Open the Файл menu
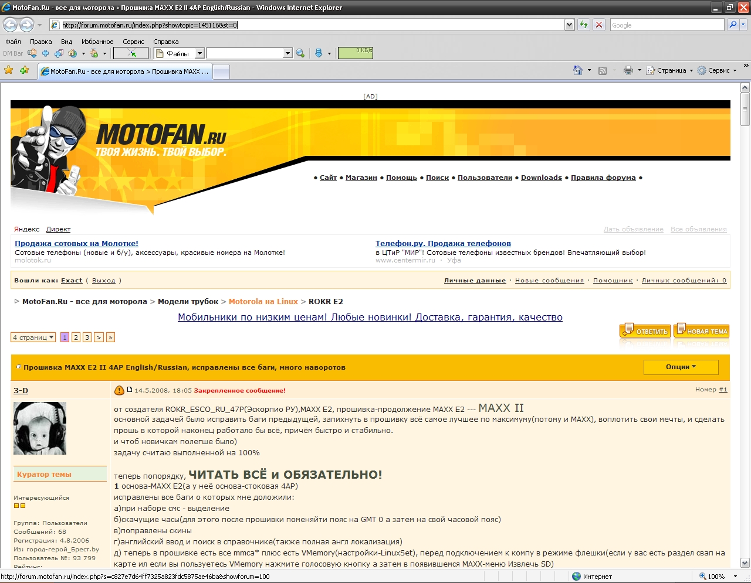The height and width of the screenshot is (583, 751). click(x=13, y=42)
